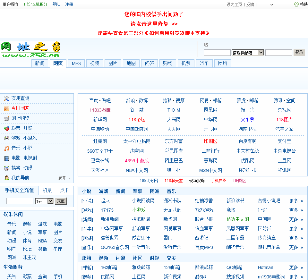Click the 实用查询 tools icon
Screen dimensions: 308x280
(x=6, y=98)
